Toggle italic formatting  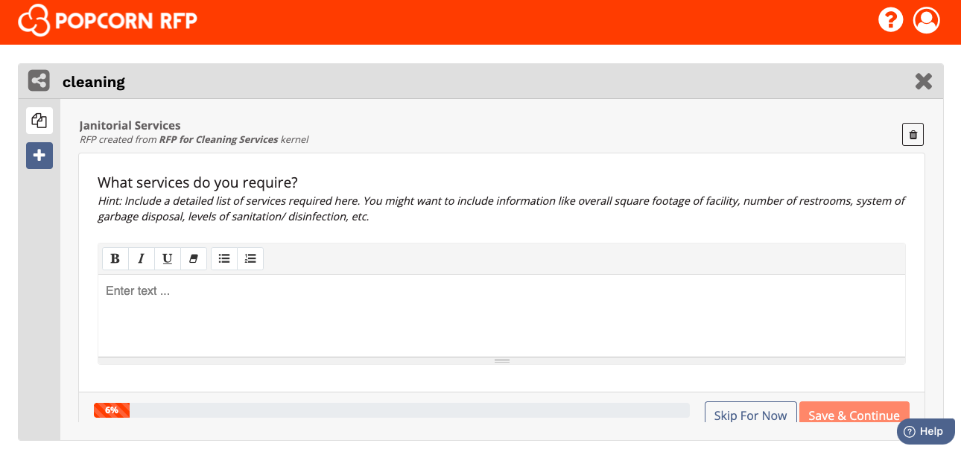tap(141, 258)
